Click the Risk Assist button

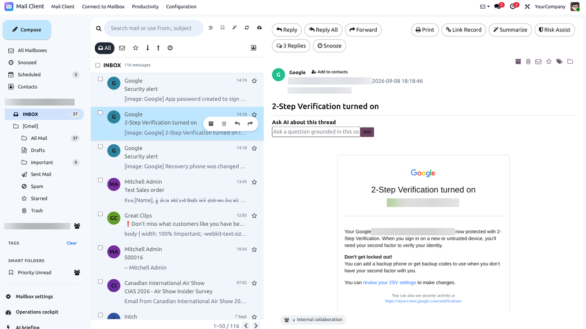click(x=554, y=30)
